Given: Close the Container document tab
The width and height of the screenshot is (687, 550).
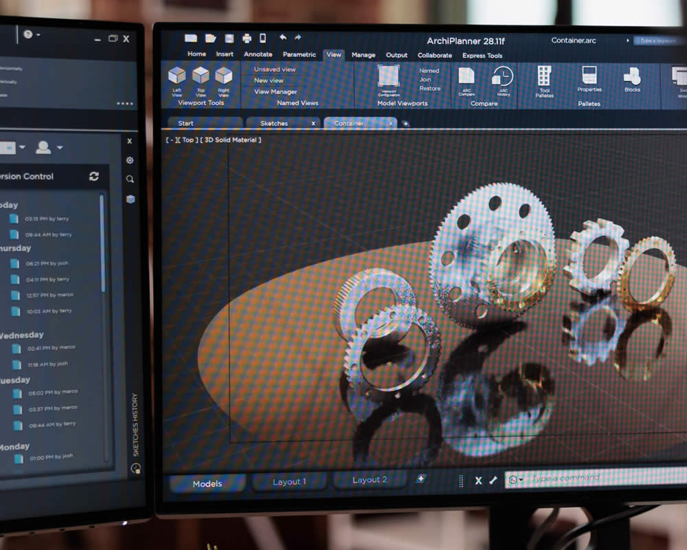Looking at the screenshot, I should coord(391,124).
